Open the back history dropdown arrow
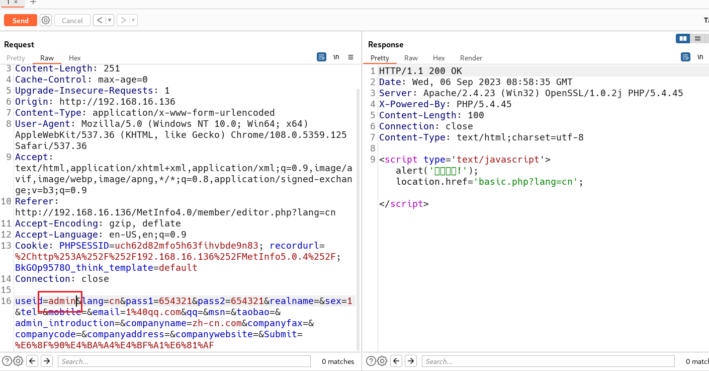 (x=110, y=20)
